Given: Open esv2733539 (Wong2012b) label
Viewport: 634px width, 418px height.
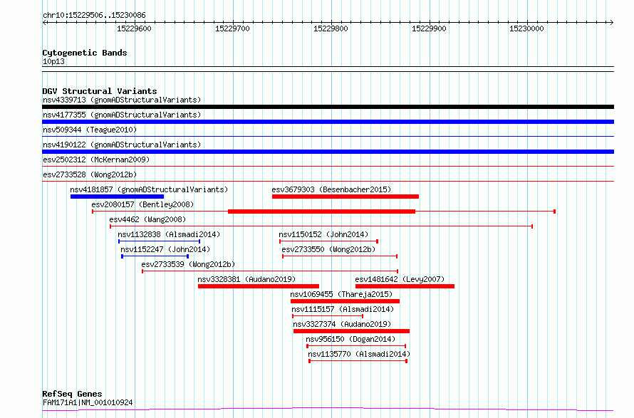Looking at the screenshot, I should tap(188, 264).
